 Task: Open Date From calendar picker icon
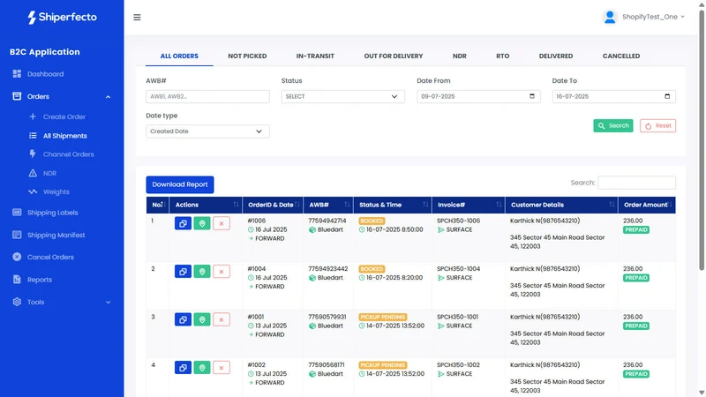[532, 96]
